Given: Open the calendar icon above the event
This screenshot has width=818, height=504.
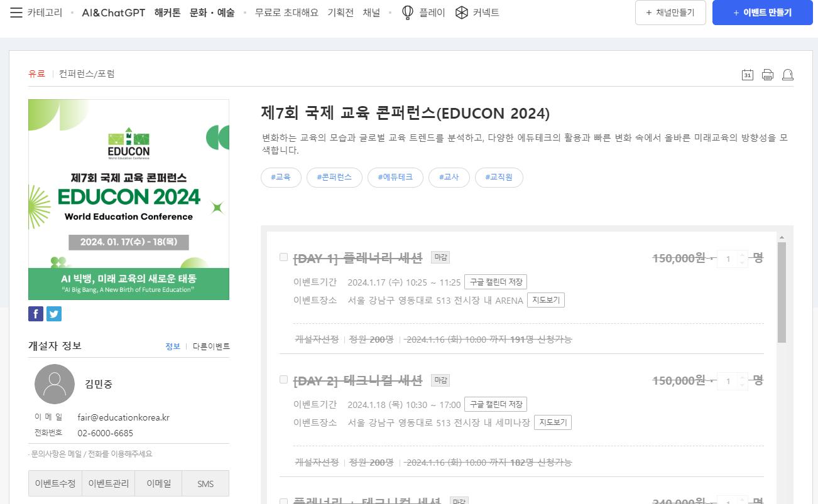Looking at the screenshot, I should tap(748, 75).
